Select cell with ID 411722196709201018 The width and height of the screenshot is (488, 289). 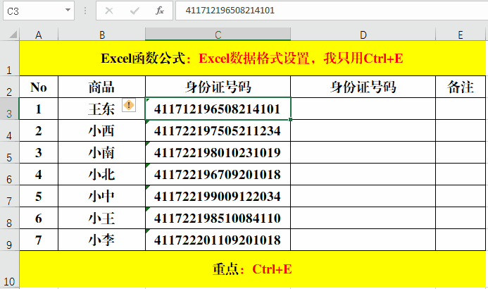218,174
